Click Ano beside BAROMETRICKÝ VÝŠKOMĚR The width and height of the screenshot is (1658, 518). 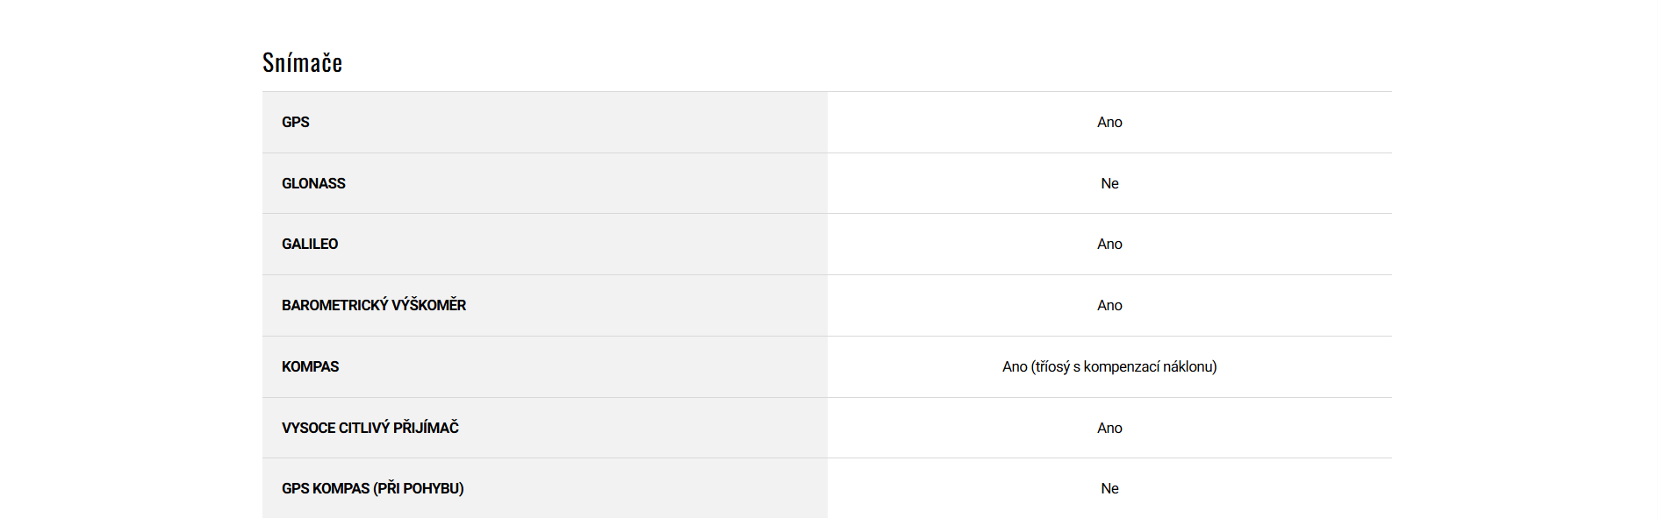pos(1109,306)
